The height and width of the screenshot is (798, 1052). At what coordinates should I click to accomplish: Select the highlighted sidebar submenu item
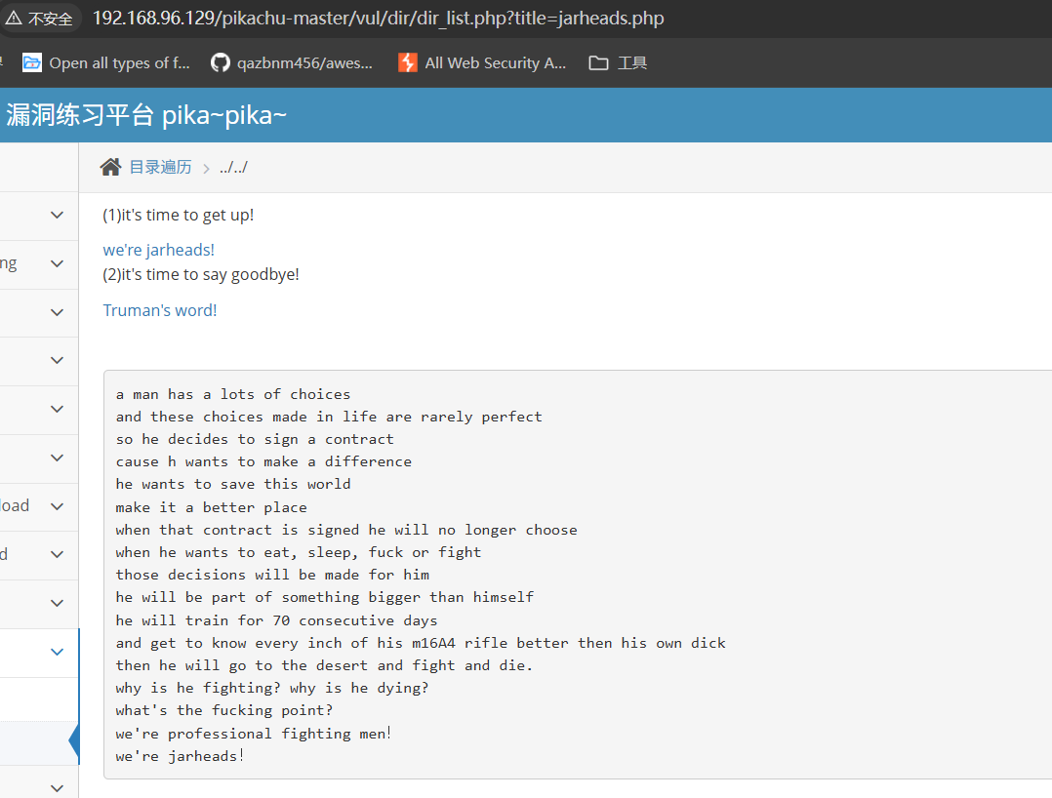pyautogui.click(x=39, y=743)
